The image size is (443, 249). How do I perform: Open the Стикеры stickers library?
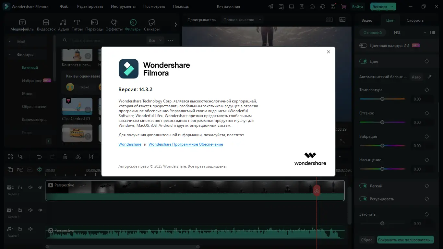tap(151, 25)
